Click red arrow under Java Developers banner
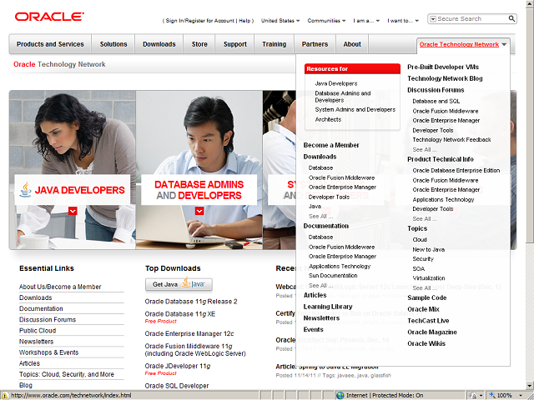 coord(73,211)
